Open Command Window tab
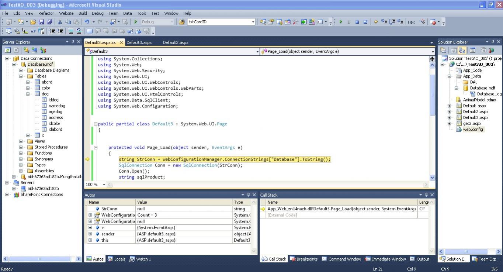Screen dimensions: 503x272 click(341, 259)
